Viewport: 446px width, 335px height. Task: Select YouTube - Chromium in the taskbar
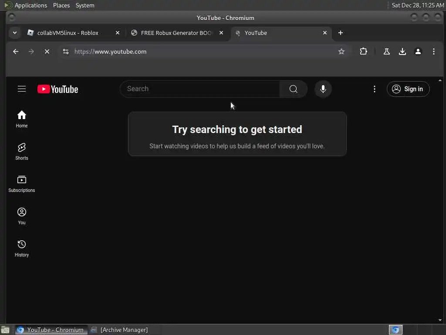pos(51,330)
